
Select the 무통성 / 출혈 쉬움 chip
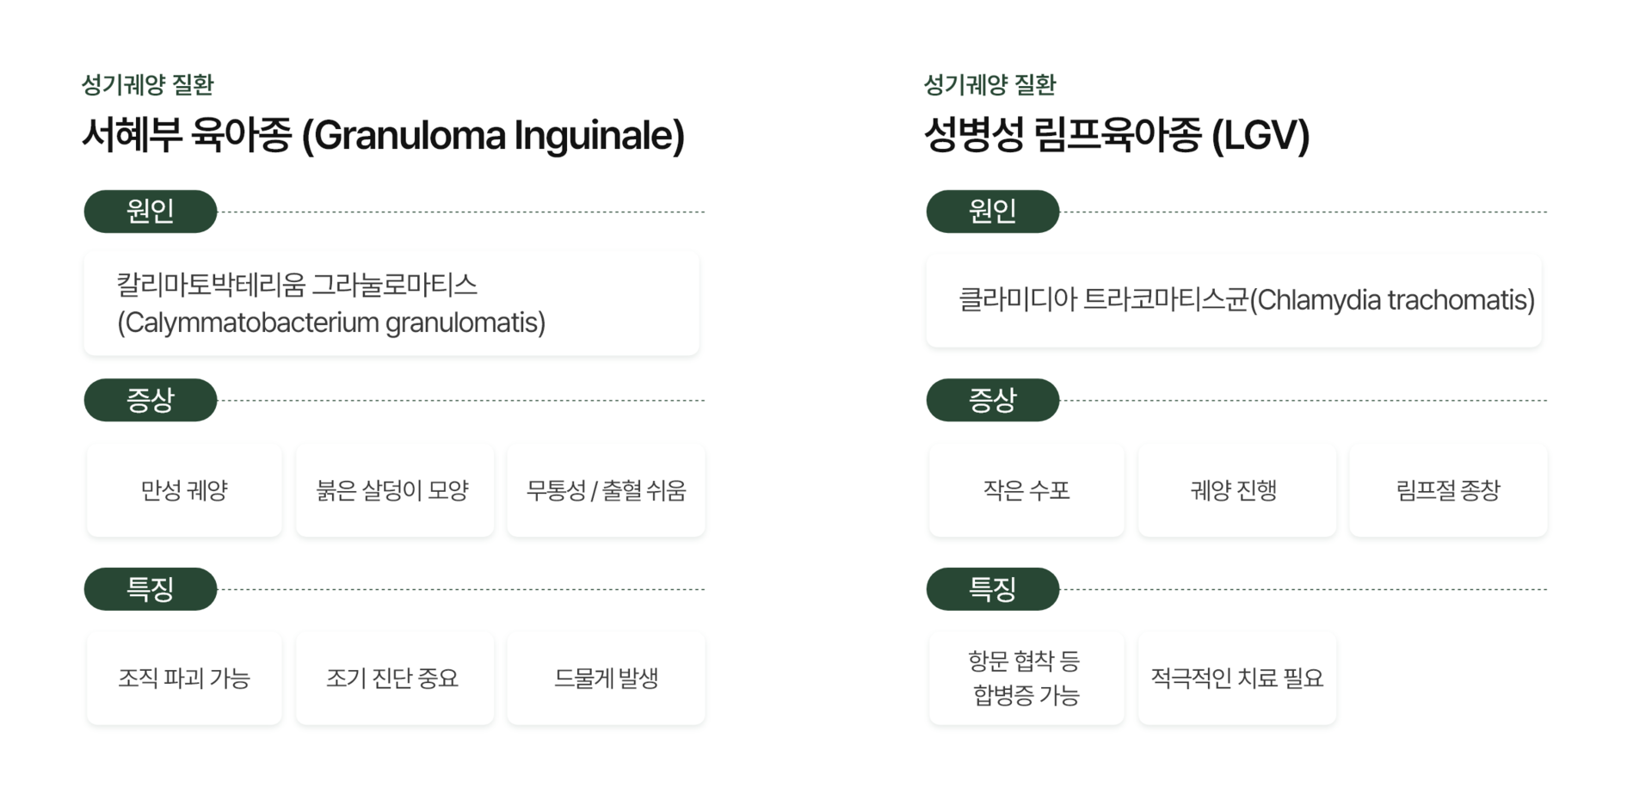pos(606,490)
